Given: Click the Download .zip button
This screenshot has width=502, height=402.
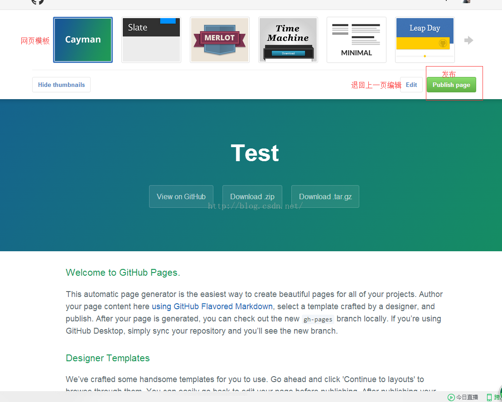Looking at the screenshot, I should click(252, 196).
